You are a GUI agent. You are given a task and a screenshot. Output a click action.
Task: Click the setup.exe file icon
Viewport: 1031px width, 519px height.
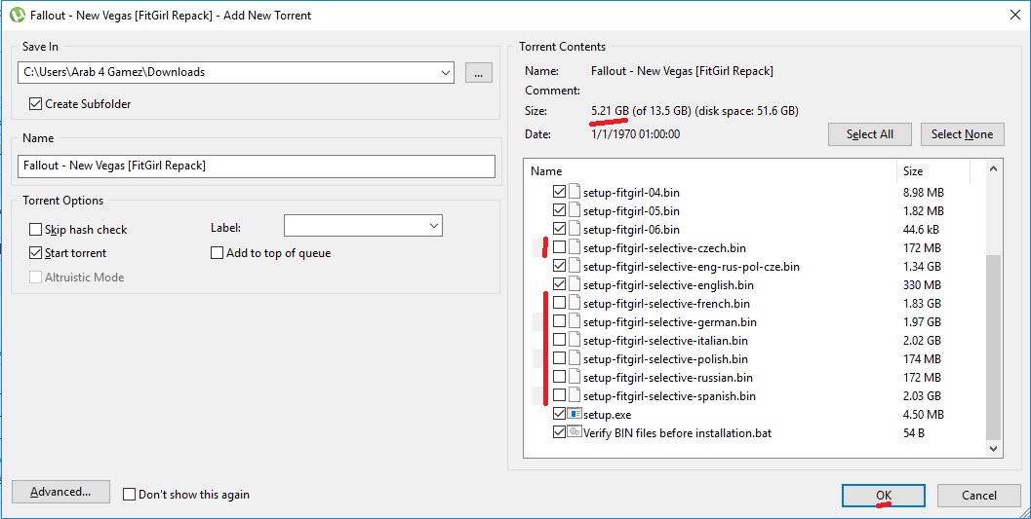tap(575, 414)
